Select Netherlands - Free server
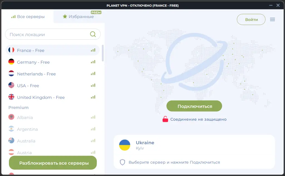285x176 pixels. [x=53, y=74]
